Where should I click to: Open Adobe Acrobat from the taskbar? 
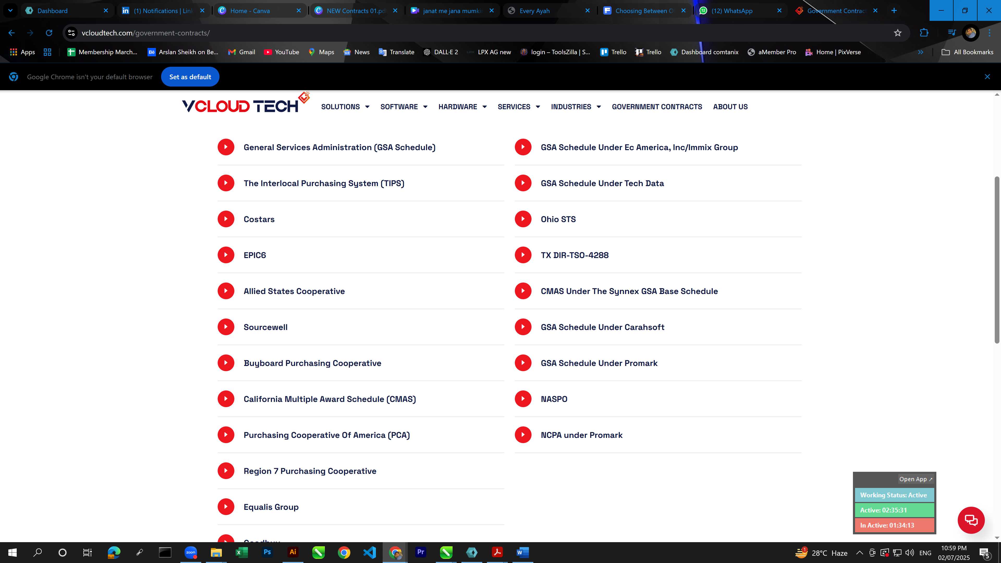pos(497,553)
